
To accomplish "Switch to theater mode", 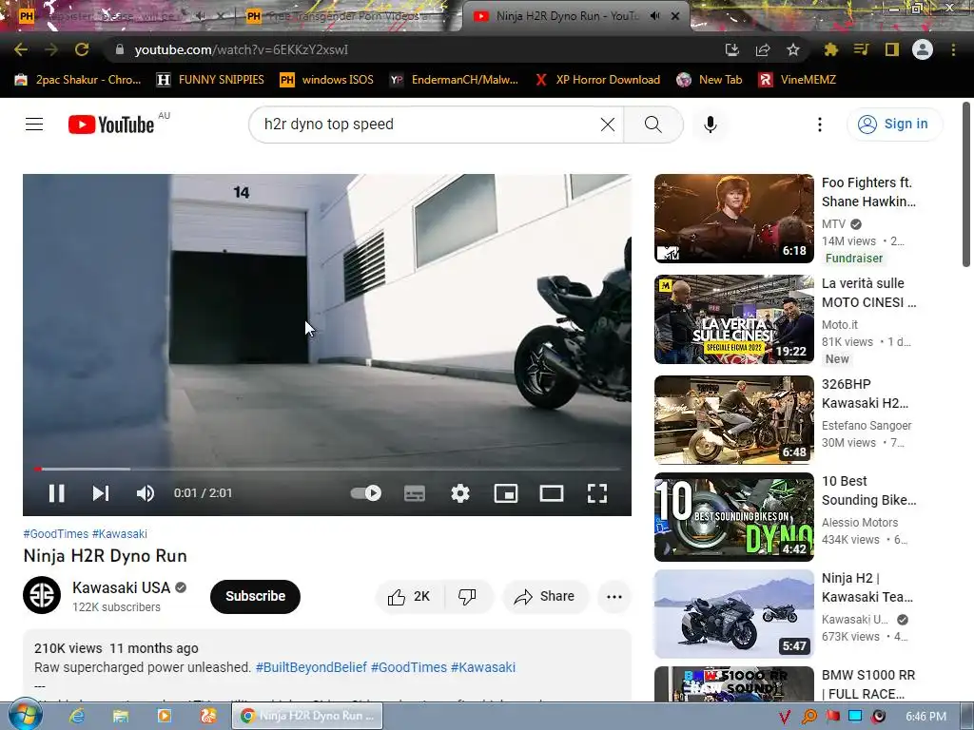I will tap(552, 493).
